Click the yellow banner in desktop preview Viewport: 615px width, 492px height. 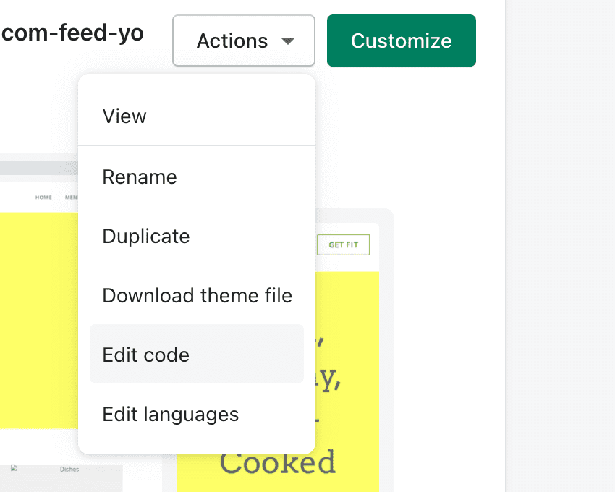[39, 320]
